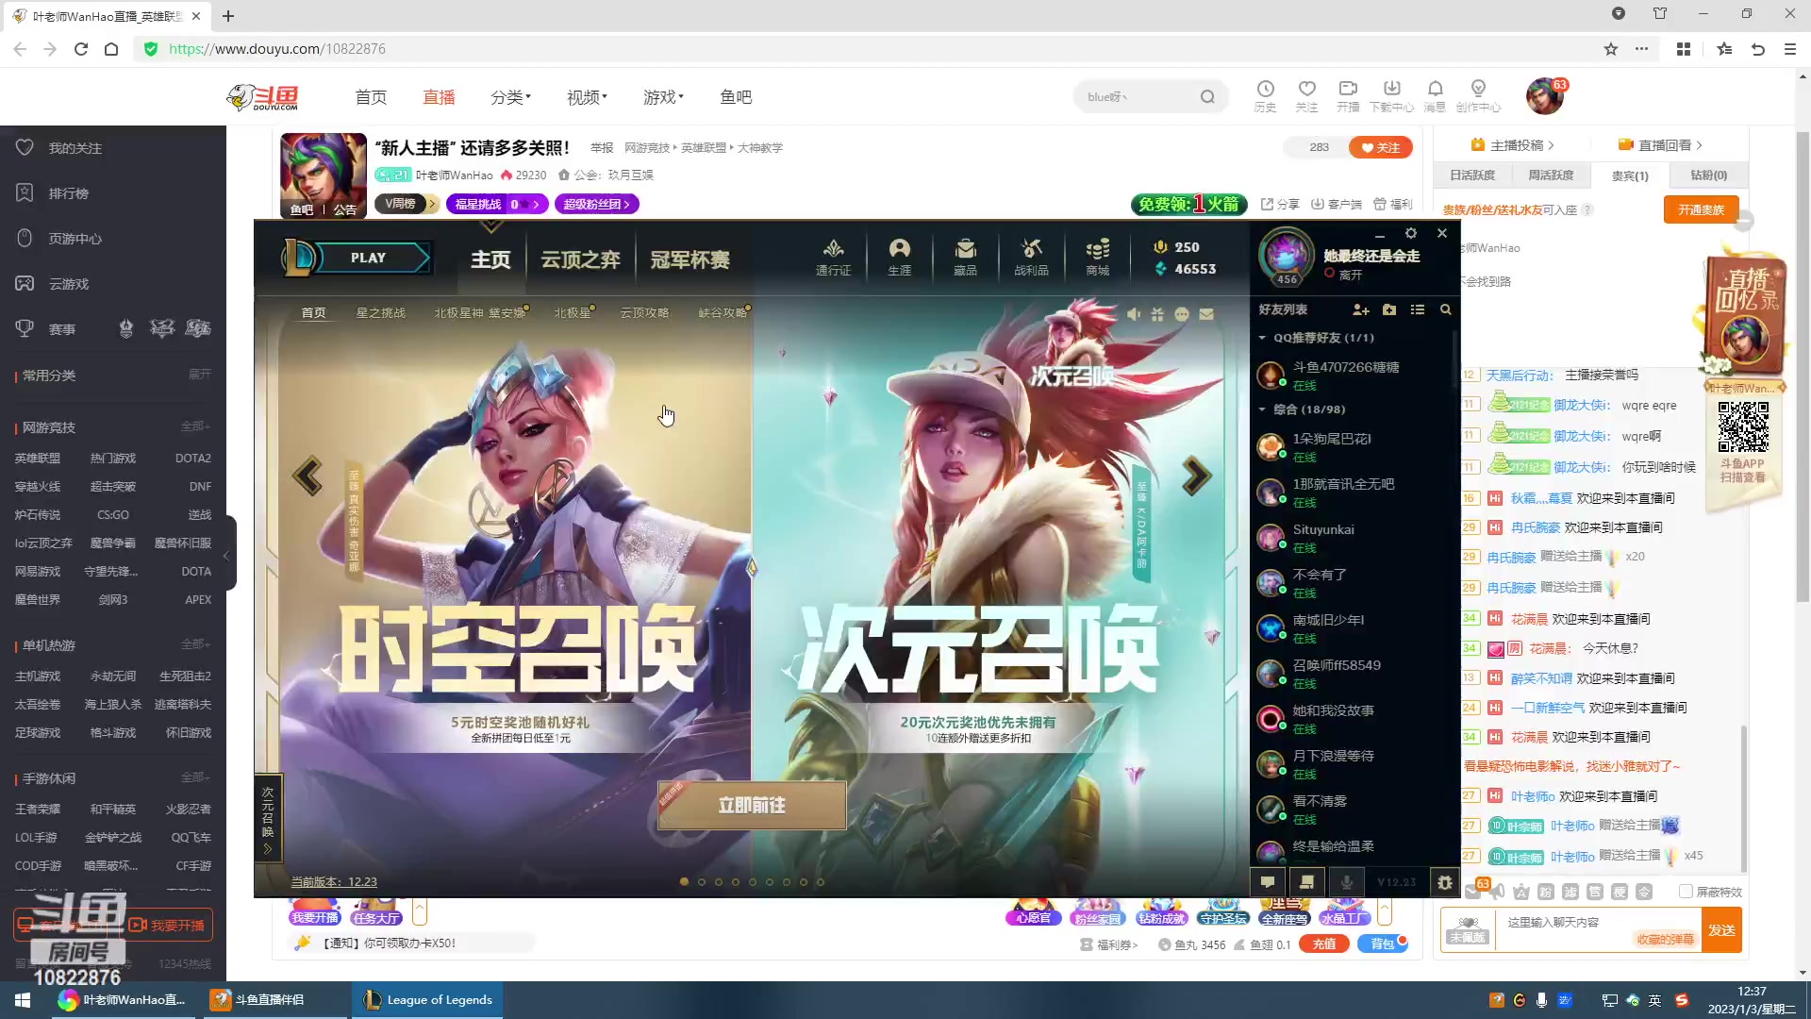Open the 峡谷攻略 sub-tab

click(x=723, y=312)
